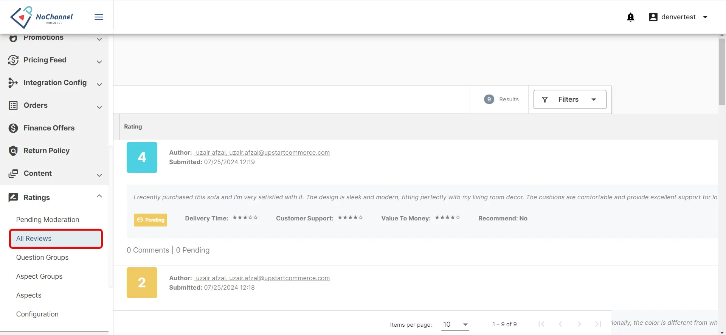The width and height of the screenshot is (726, 335).
Task: Expand the Promotions menu chevron
Action: [x=99, y=39]
